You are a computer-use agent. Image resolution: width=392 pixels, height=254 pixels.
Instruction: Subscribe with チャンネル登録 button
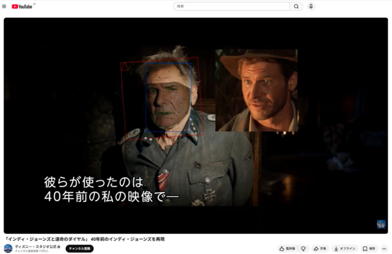(80, 249)
